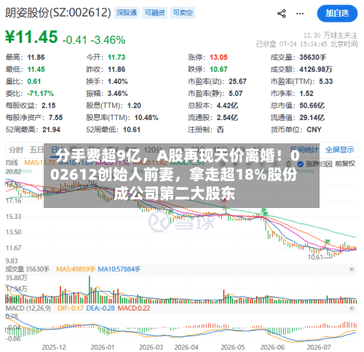The width and height of the screenshot is (364, 352).
Task: Click the 换手 value 1.40%
Action: [118, 81]
